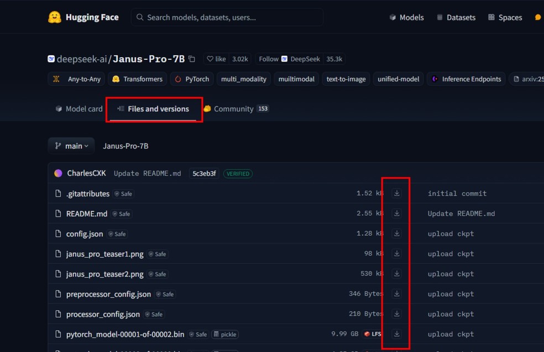Download janus_pro_teaser1.png

(x=396, y=253)
